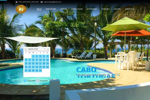Select day 18 in the calendar

coord(44,63)
